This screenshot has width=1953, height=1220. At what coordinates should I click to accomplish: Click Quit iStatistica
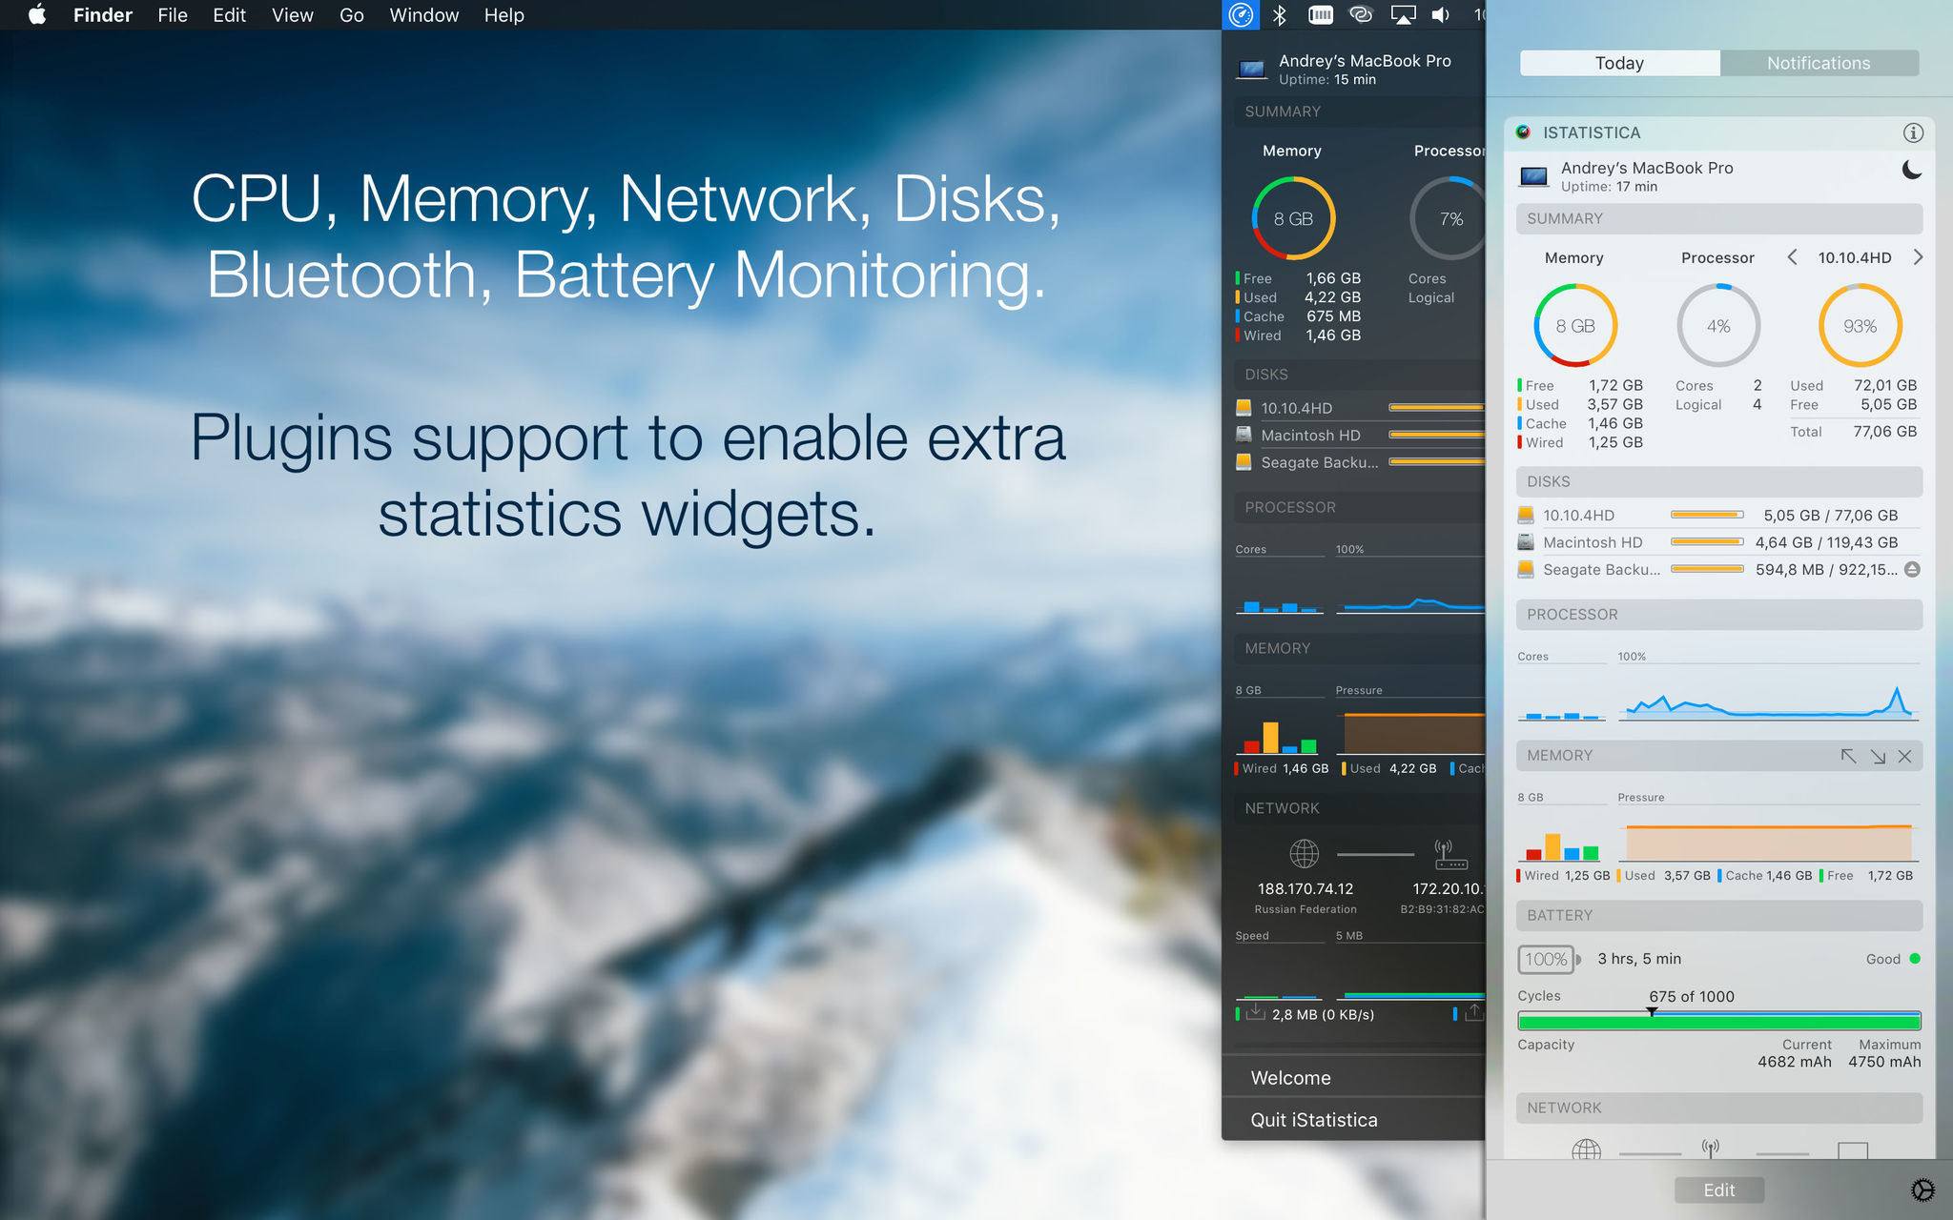click(1313, 1120)
